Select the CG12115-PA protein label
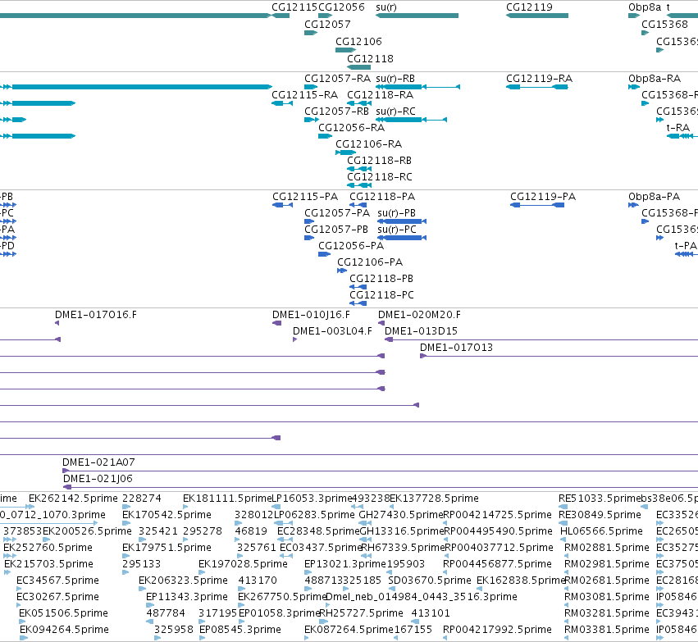698x642 pixels. point(305,197)
